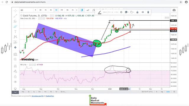189x106 pixels.
Task: Zoom chart to the 1y range
Action: [34, 92]
